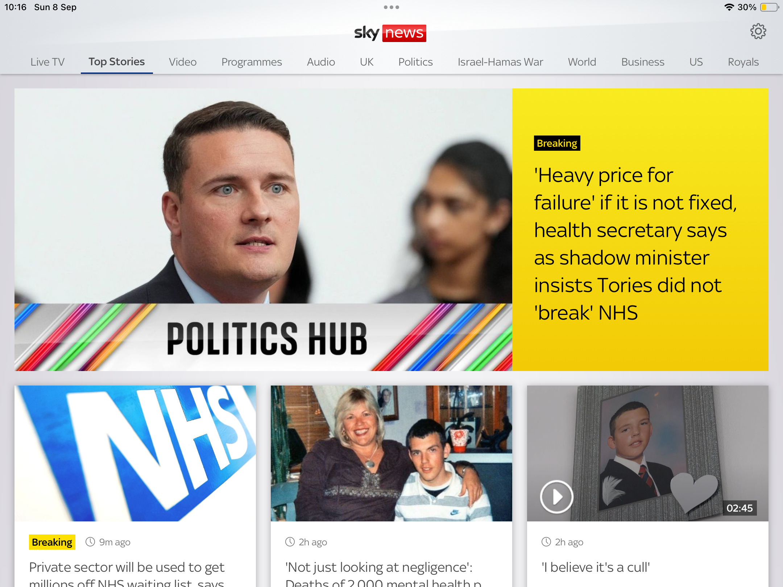Tap the three-dot multitasking indicator
The image size is (783, 587).
391,7
